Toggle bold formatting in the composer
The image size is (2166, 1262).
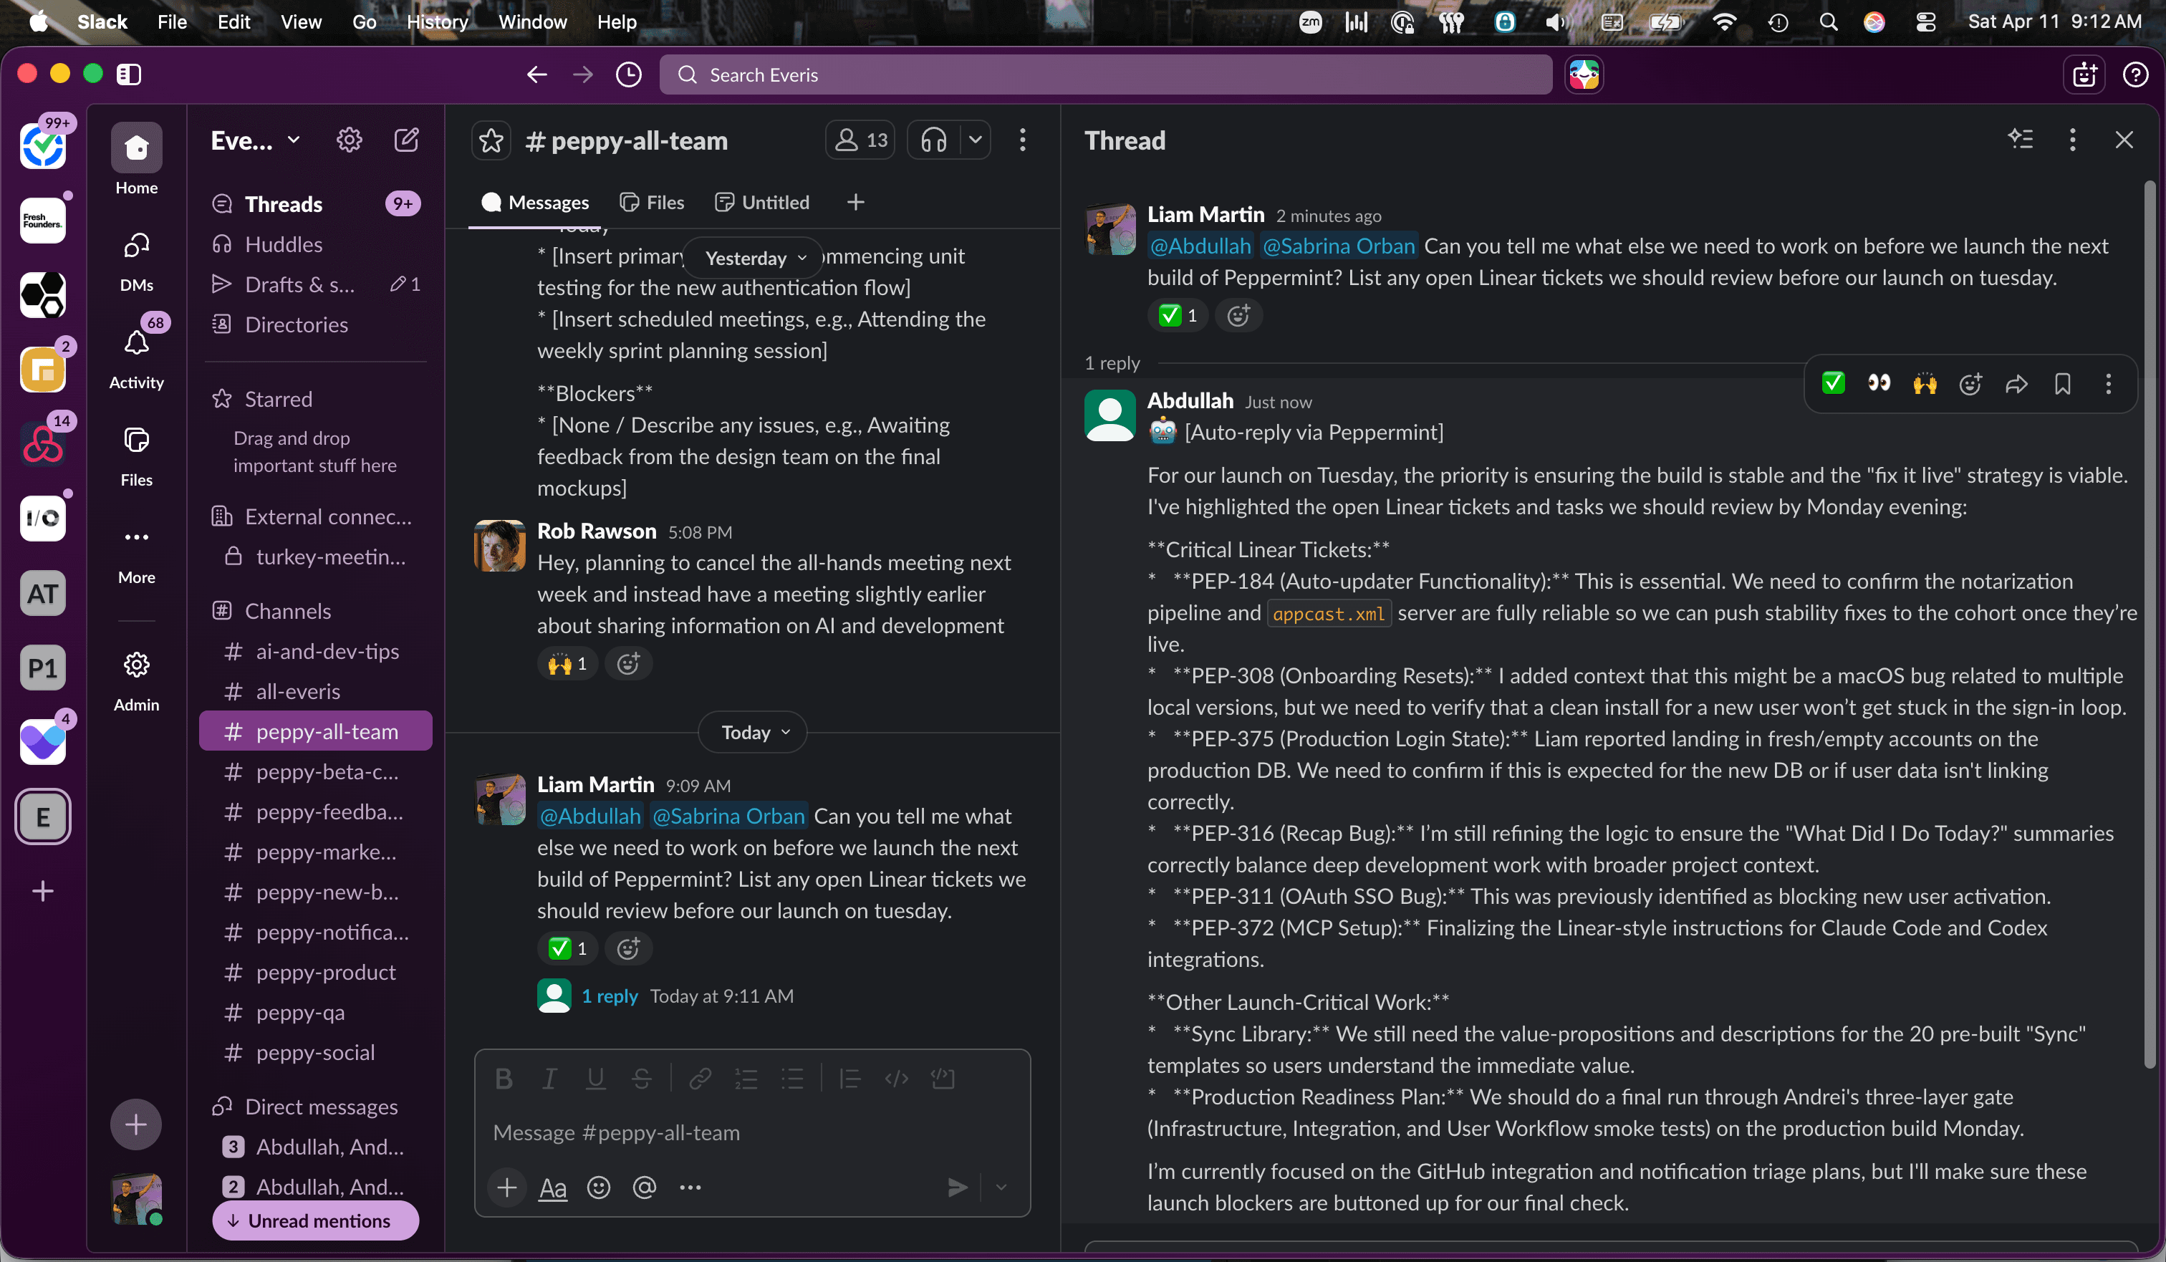pyautogui.click(x=504, y=1078)
